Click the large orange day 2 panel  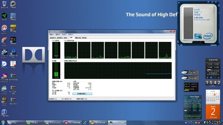[213, 112]
